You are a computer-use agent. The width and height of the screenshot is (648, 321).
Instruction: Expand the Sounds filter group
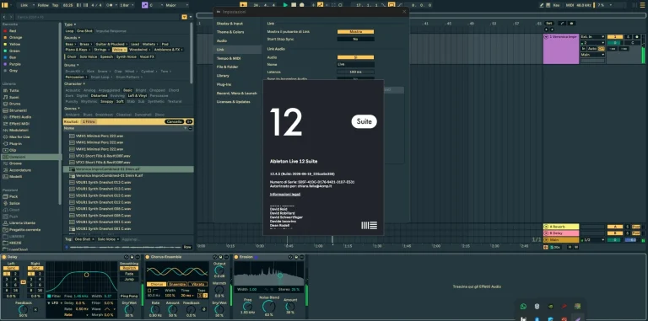tap(72, 38)
